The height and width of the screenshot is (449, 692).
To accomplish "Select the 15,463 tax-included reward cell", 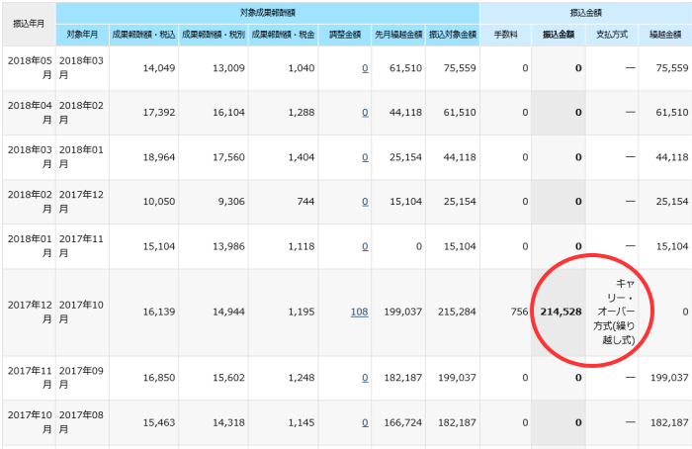I will [144, 422].
